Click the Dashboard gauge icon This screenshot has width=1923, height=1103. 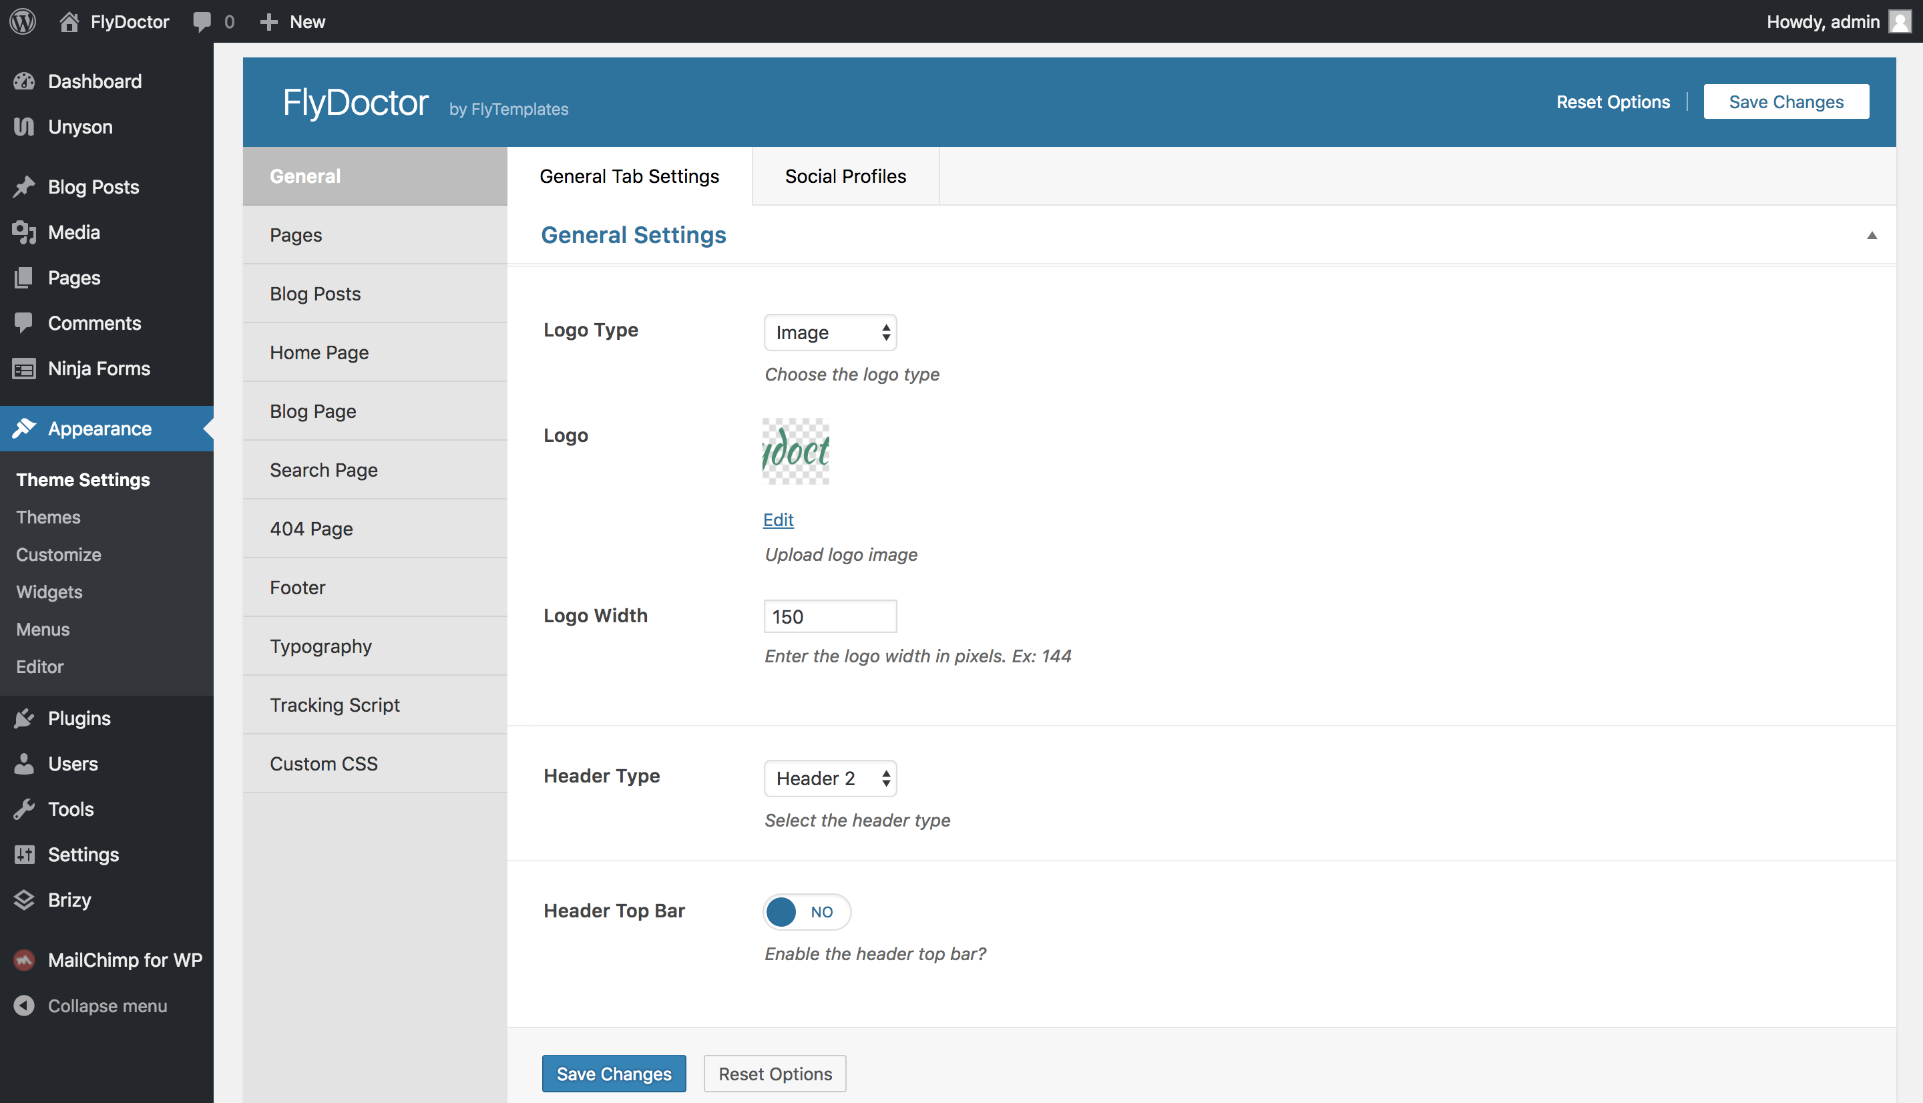pos(24,81)
